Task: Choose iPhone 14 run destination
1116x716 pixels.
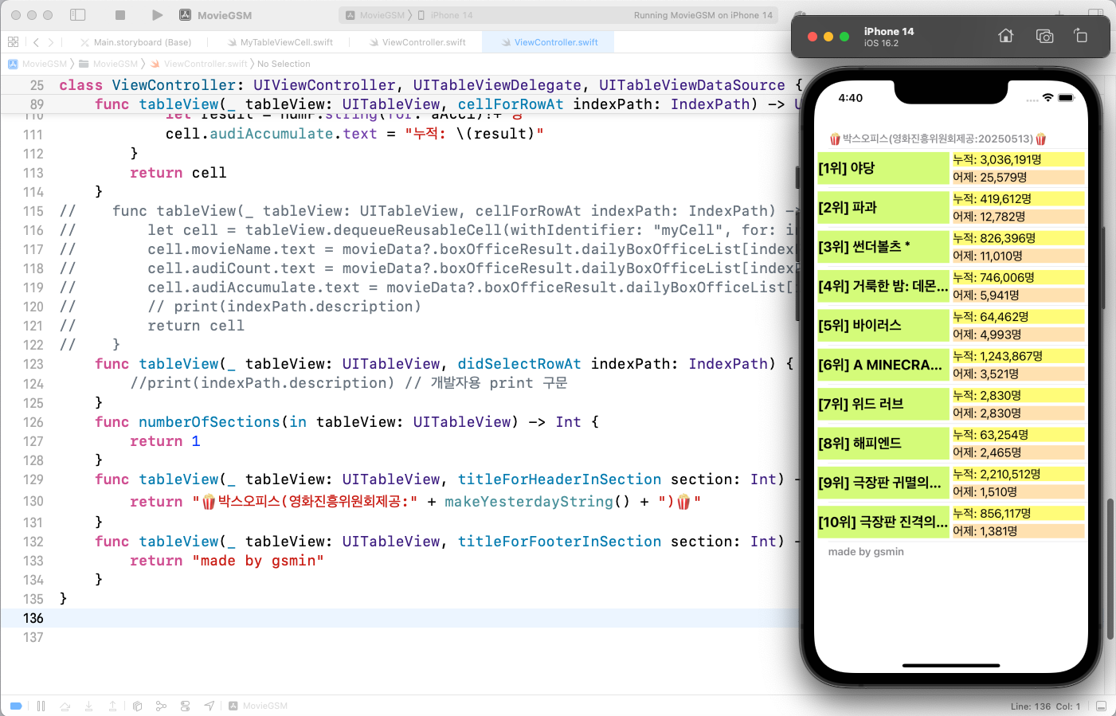Action: pos(445,15)
